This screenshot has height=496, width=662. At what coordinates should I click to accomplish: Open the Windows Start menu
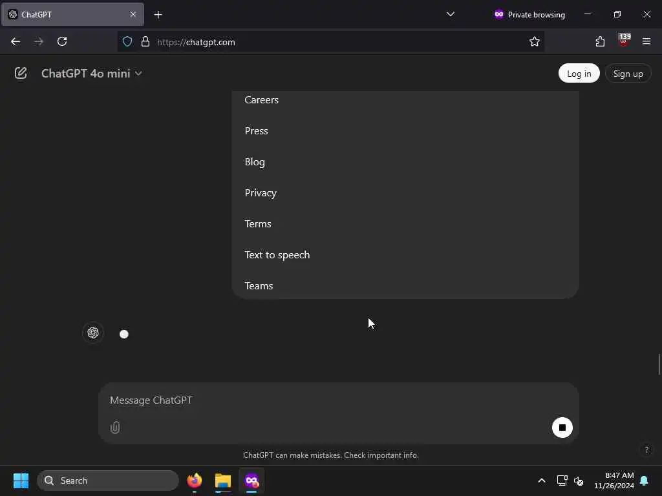(x=21, y=480)
